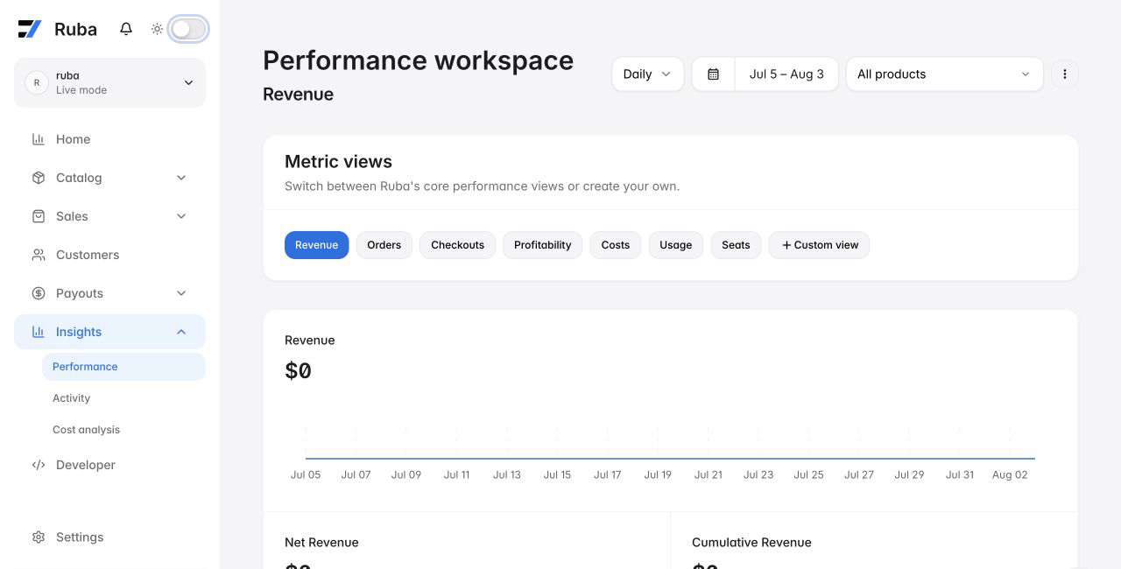The width and height of the screenshot is (1121, 569).
Task: Open Cost analysis under Insights
Action: point(123,430)
